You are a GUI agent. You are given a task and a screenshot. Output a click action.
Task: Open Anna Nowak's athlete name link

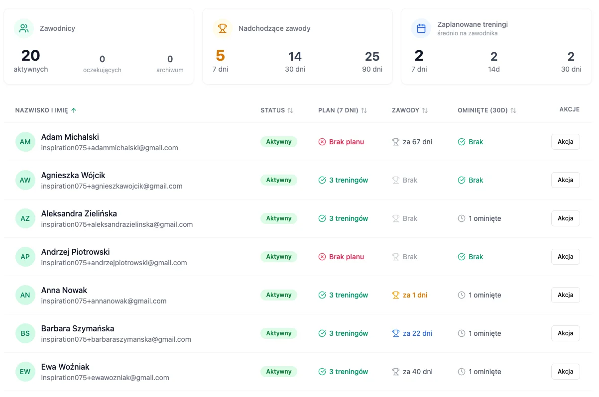pos(64,290)
